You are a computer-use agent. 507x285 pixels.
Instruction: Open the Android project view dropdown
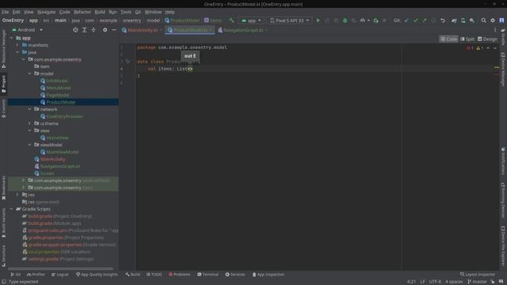pos(28,30)
